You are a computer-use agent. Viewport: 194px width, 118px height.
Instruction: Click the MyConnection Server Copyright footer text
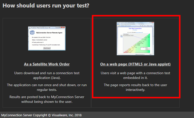pyautogui.click(x=42, y=115)
